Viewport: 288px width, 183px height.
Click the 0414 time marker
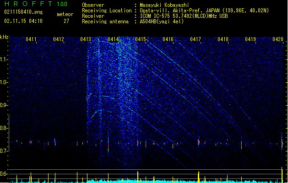click(x=113, y=39)
